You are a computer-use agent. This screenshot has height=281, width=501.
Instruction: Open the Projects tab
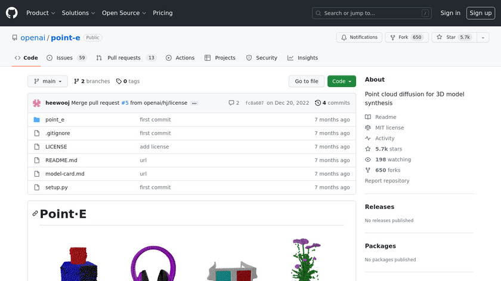220,58
